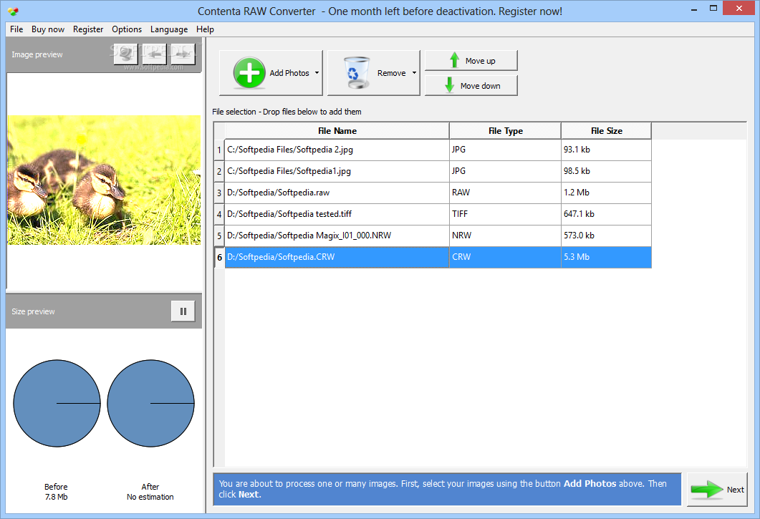Click the RAW file type cell
Viewport: 760px width, 519px height.
505,193
